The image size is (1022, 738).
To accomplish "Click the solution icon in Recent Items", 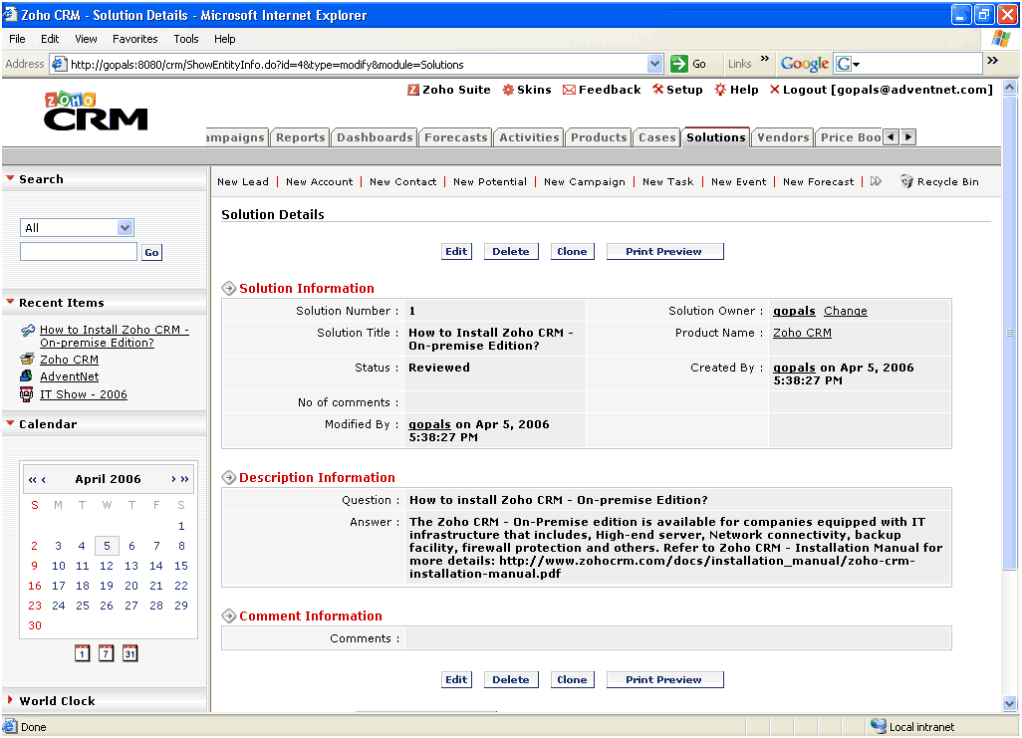I will [27, 331].
